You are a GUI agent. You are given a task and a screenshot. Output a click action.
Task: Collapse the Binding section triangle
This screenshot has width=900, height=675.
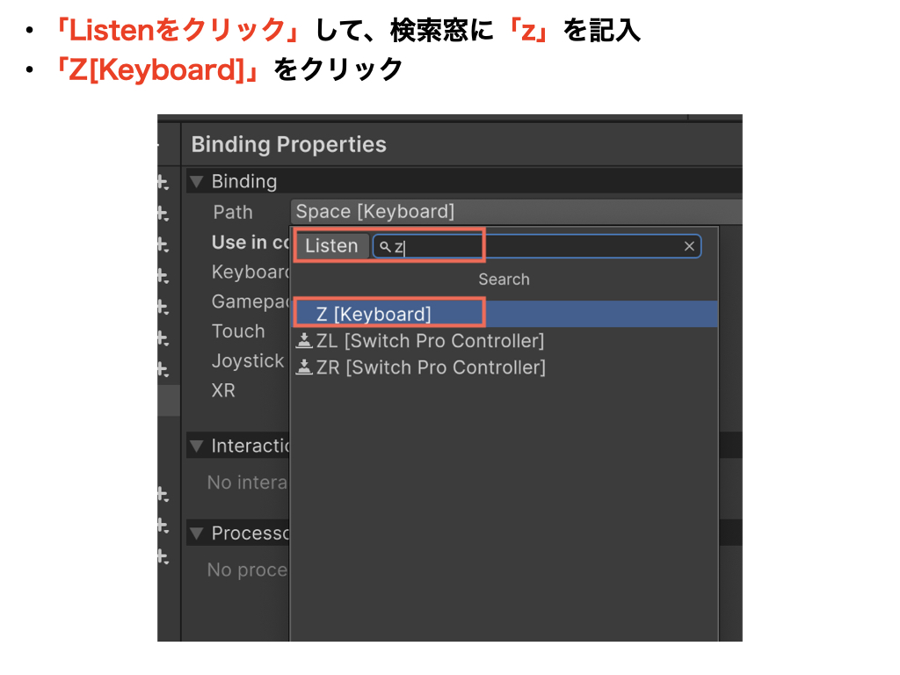(197, 182)
